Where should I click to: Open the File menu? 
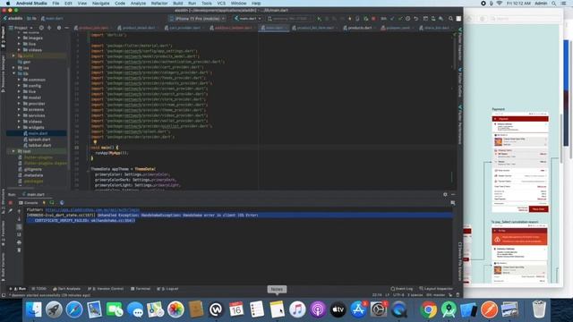pyautogui.click(x=56, y=4)
